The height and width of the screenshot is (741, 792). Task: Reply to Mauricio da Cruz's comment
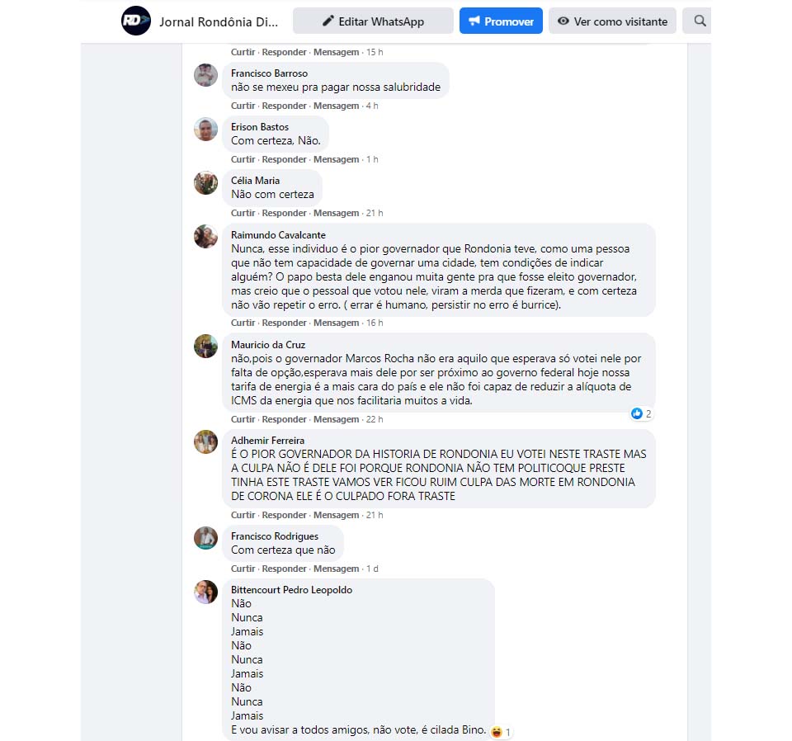pos(284,419)
